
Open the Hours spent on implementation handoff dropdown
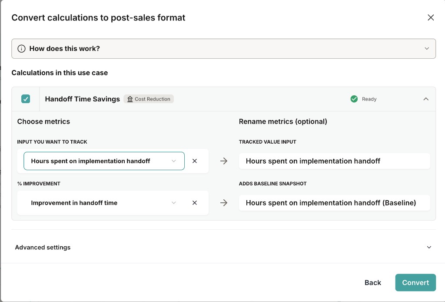[104, 161]
